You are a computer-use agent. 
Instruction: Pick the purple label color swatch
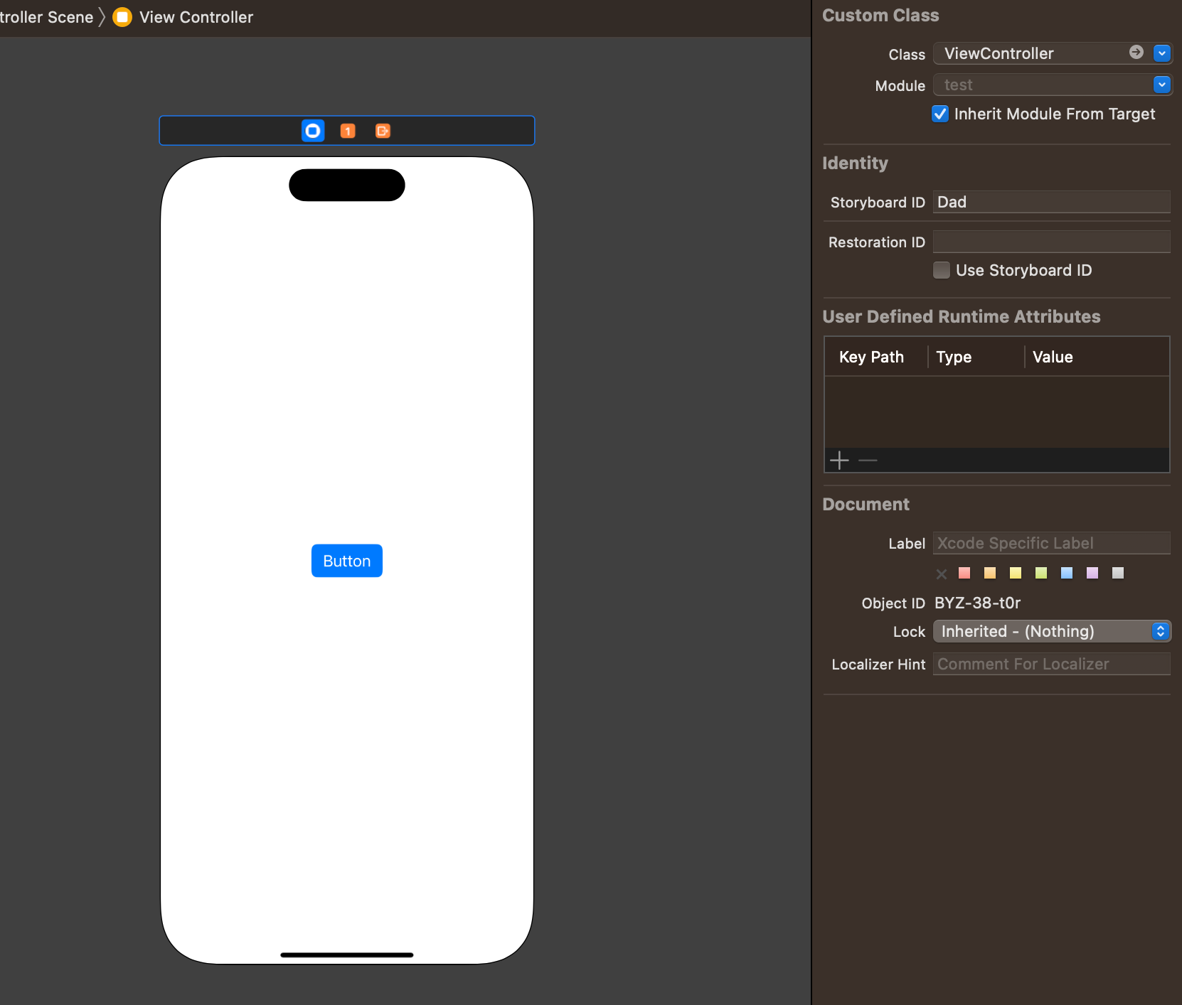click(x=1092, y=573)
